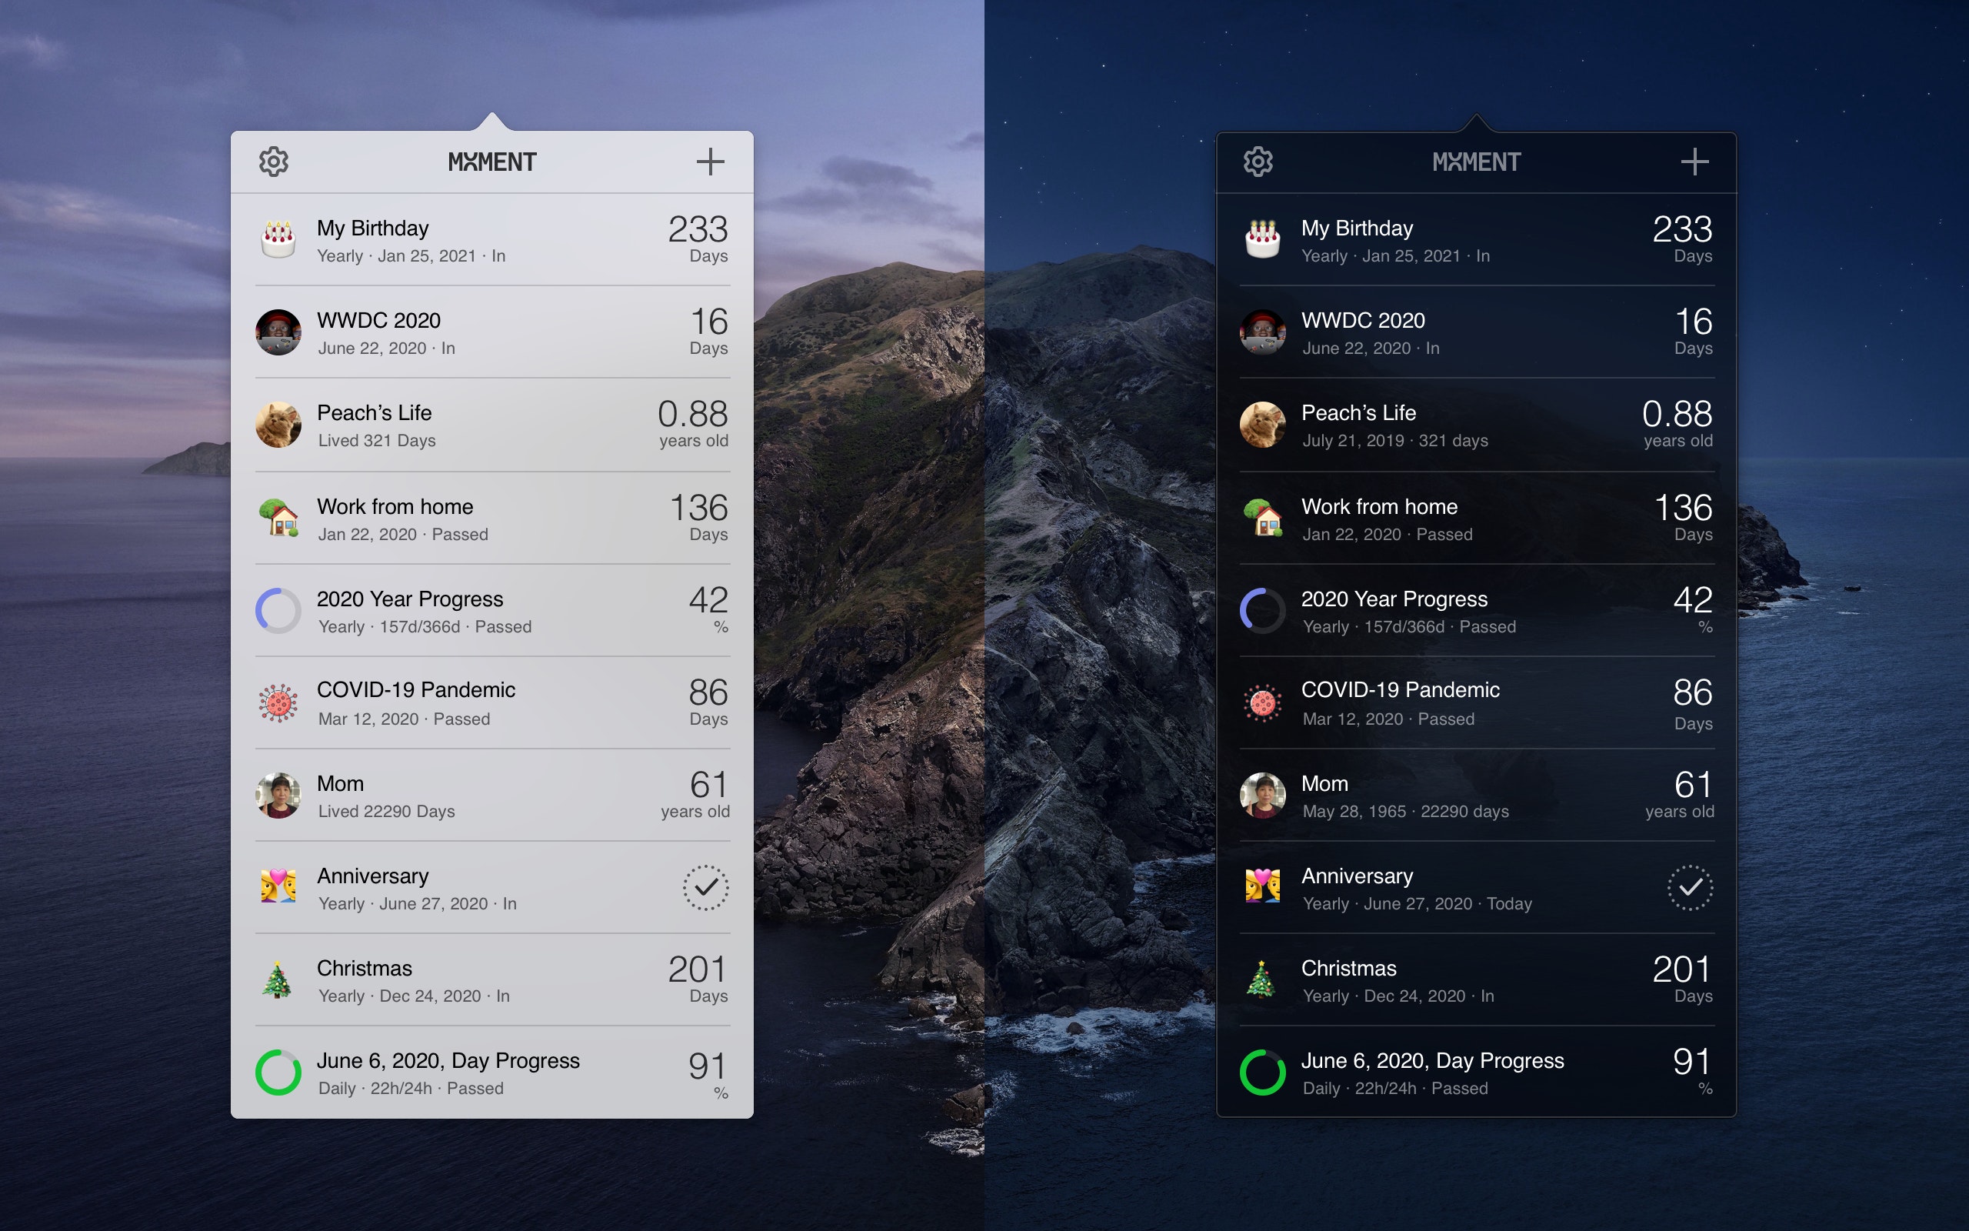The width and height of the screenshot is (1969, 1231).
Task: Click the June 6 Day Progress circle icon
Action: [x=279, y=1073]
